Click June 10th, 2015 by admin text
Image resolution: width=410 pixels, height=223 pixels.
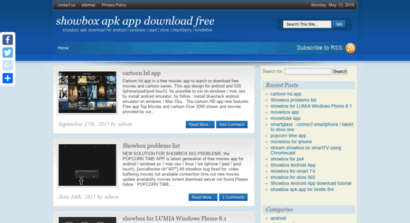[88, 197]
